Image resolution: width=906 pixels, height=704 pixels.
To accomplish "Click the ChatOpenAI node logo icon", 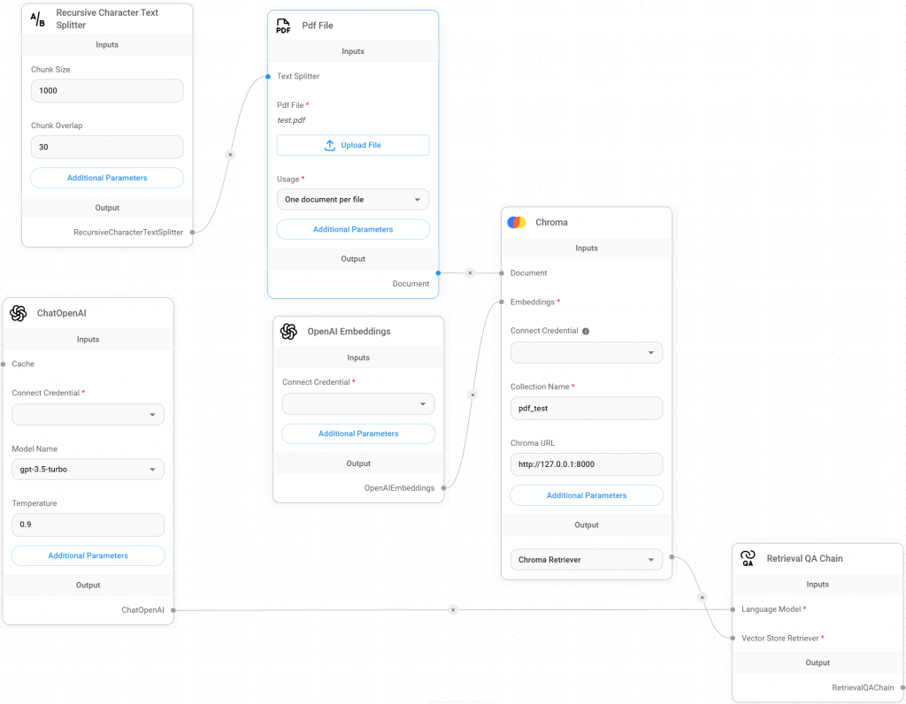I will point(19,313).
